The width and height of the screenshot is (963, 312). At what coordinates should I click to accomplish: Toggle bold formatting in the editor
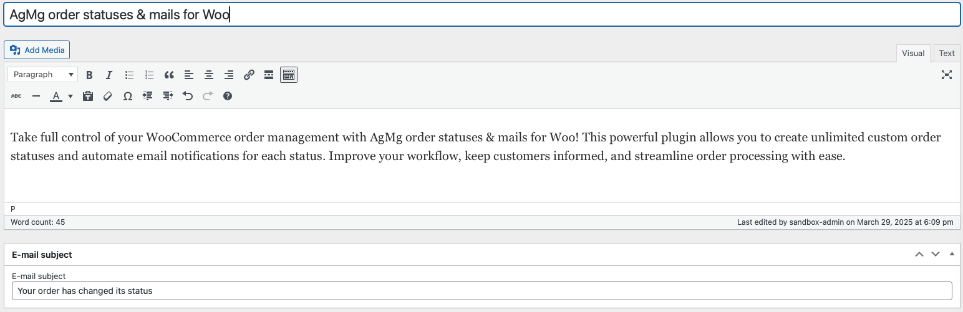coord(89,75)
